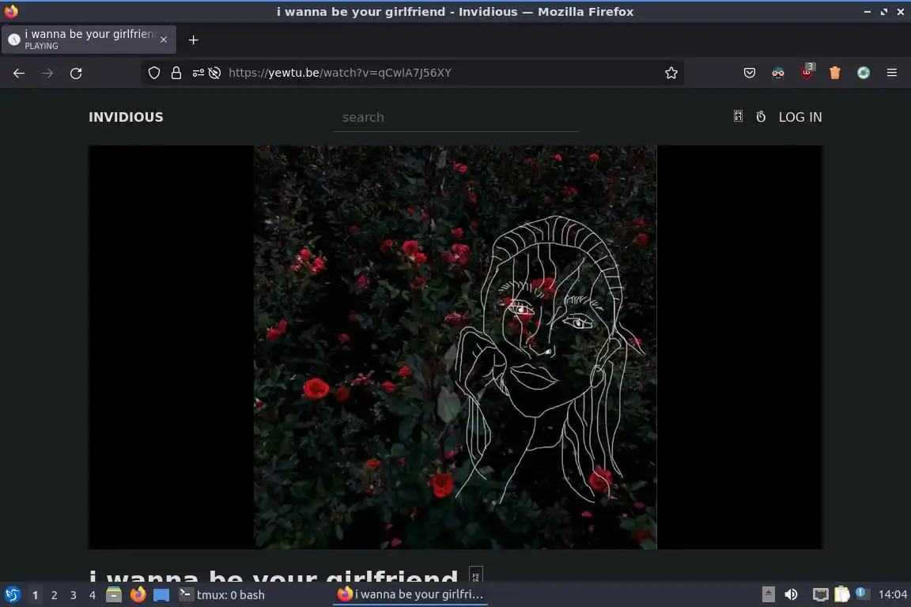
Task: Close the 'i wanna be your girlfriend' tab
Action: tap(163, 40)
